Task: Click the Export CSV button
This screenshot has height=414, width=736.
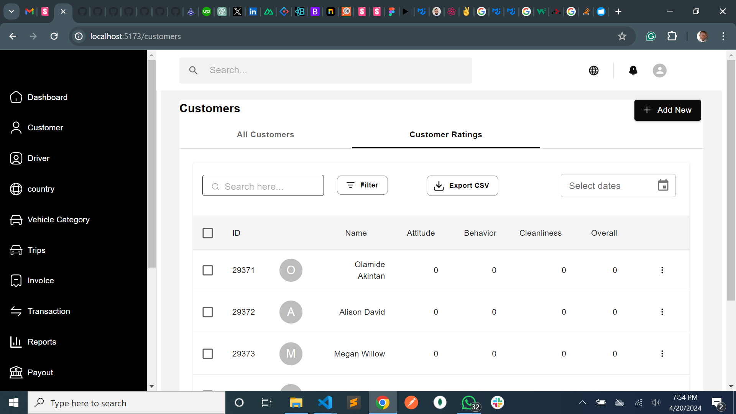Action: click(462, 186)
